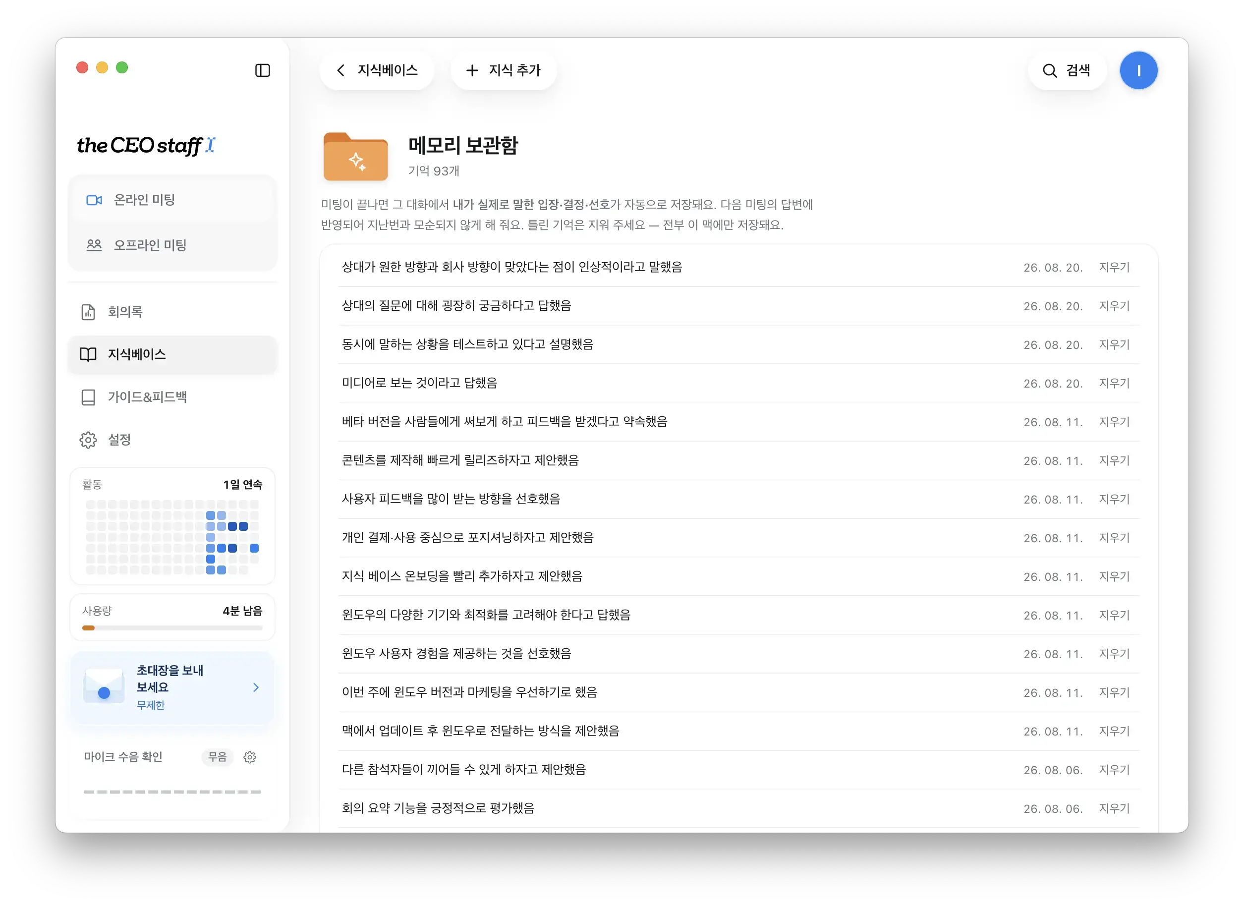Viewport: 1244px width, 906px height.
Task: Click the back chevron next to 지식베이스
Action: click(x=340, y=70)
